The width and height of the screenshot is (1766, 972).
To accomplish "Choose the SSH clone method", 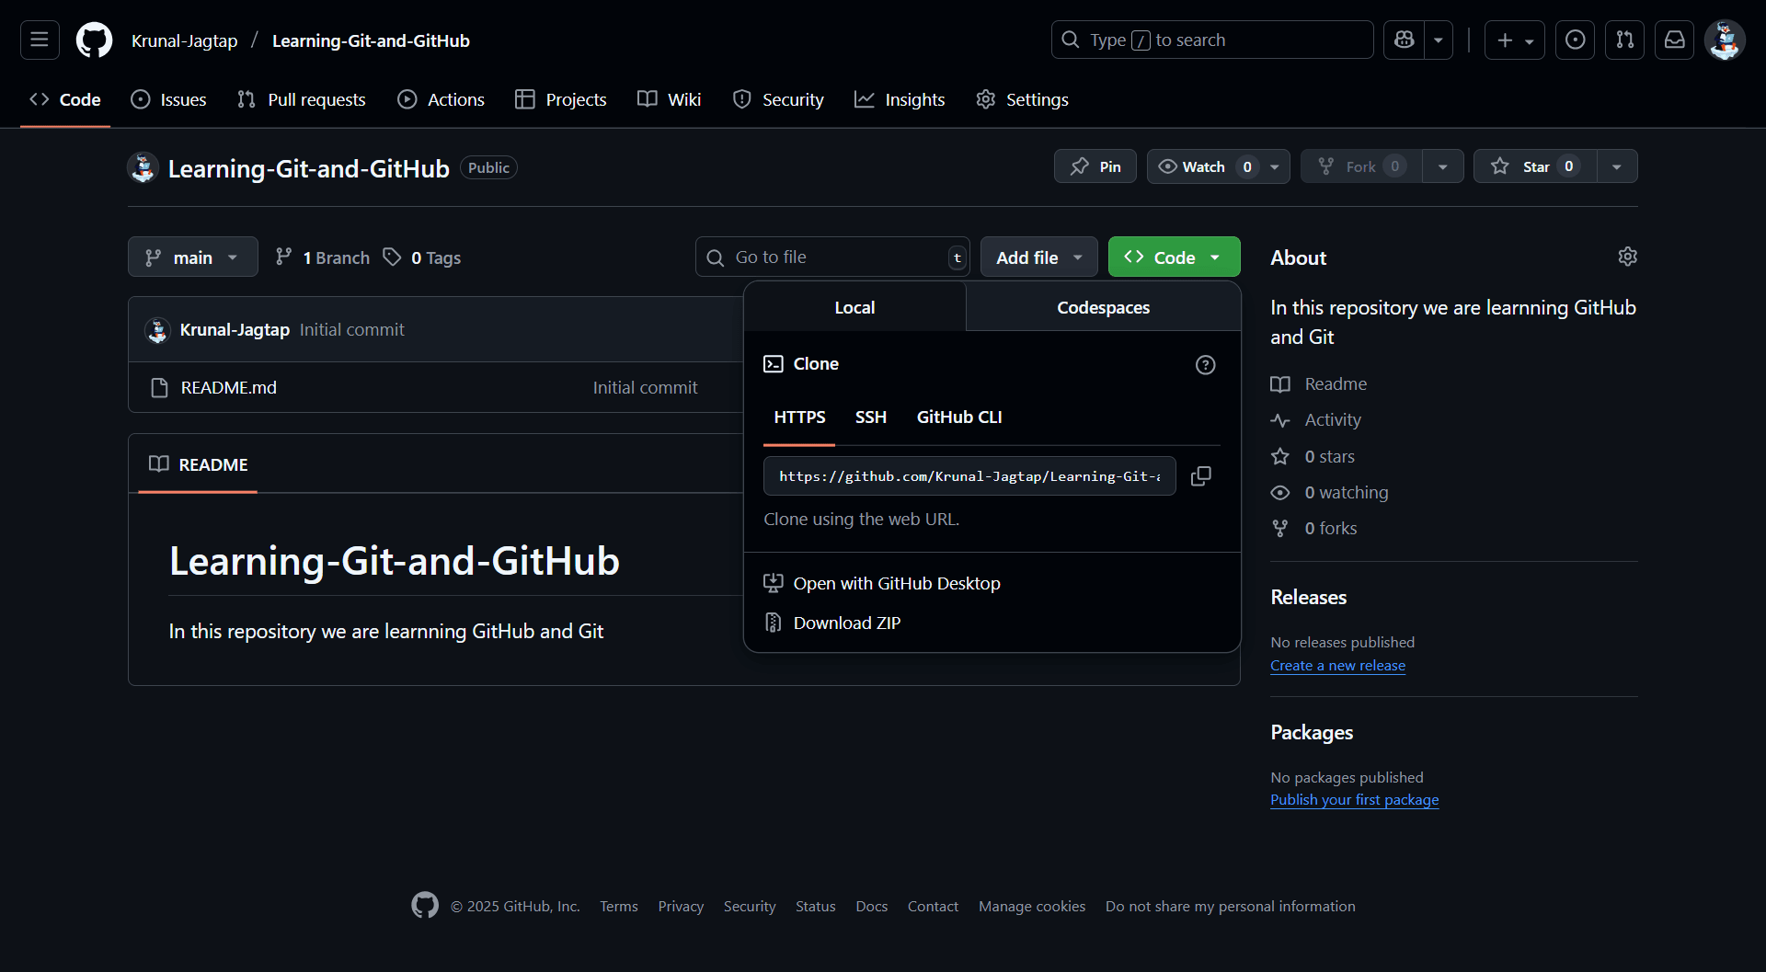I will pyautogui.click(x=870, y=417).
